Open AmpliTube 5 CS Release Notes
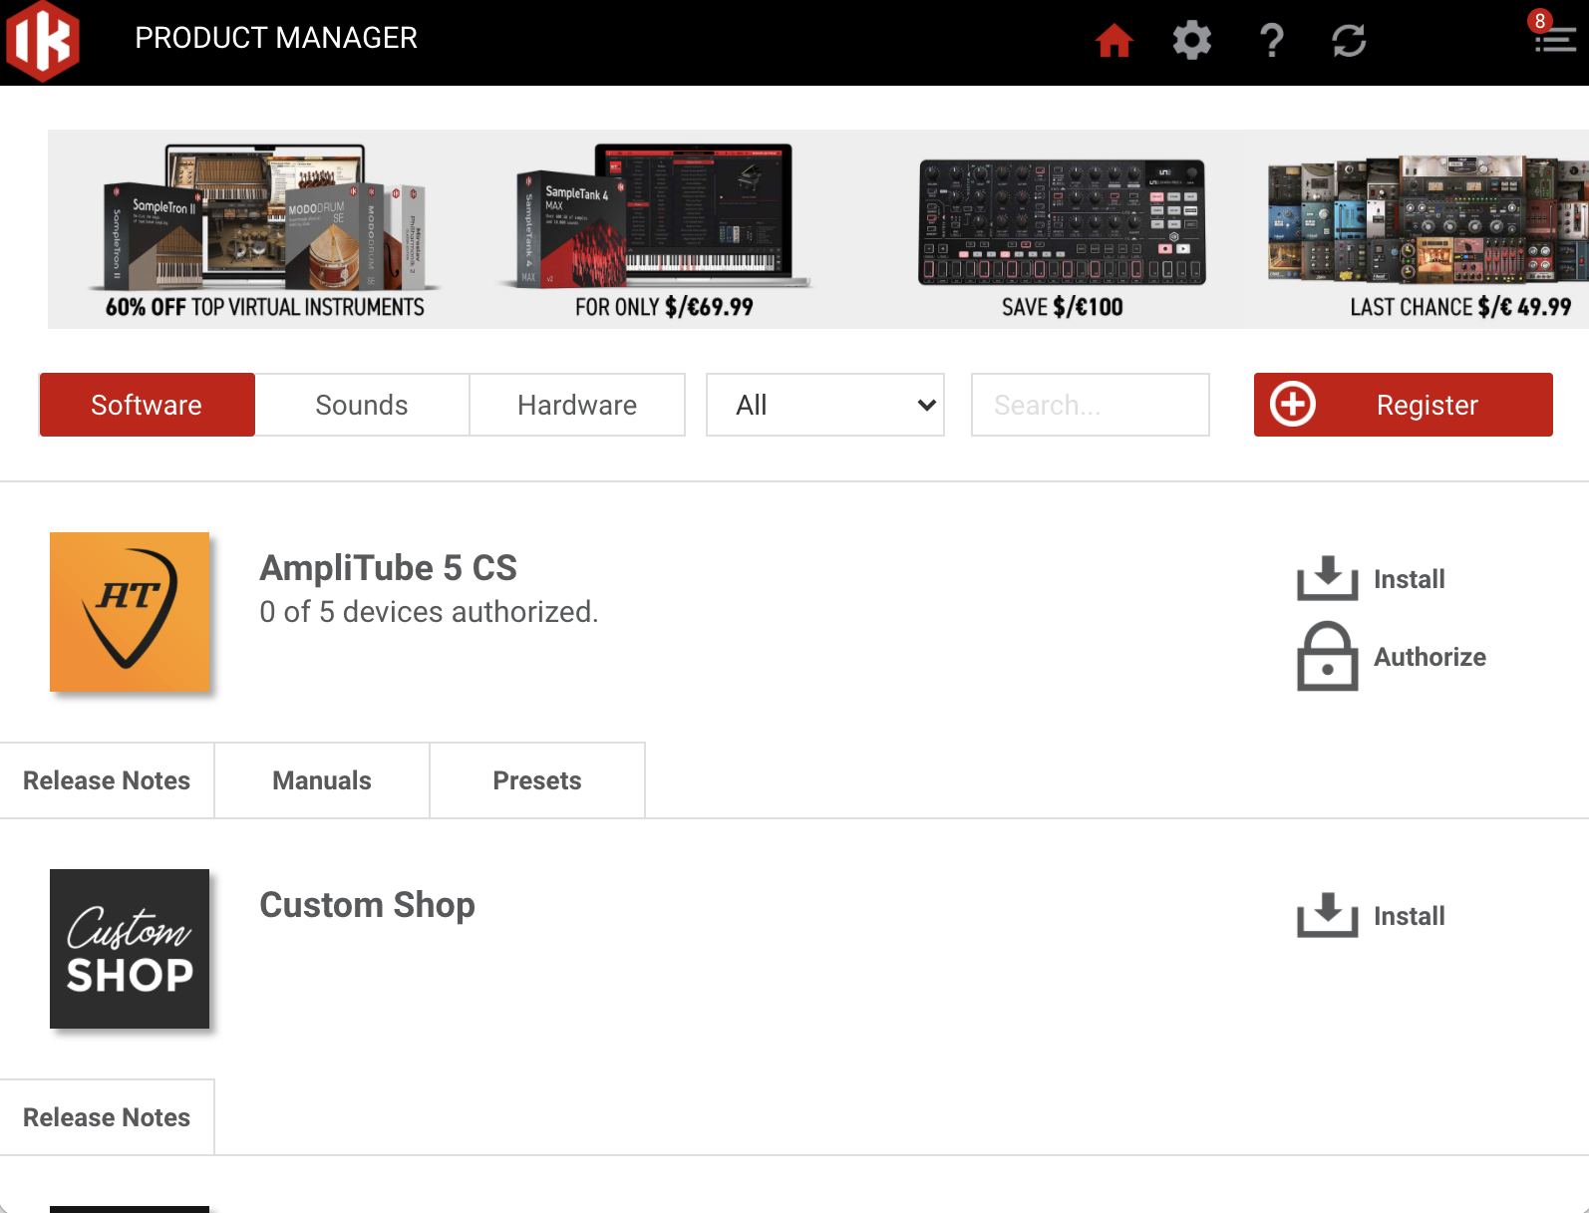Viewport: 1589px width, 1213px height. (x=107, y=780)
